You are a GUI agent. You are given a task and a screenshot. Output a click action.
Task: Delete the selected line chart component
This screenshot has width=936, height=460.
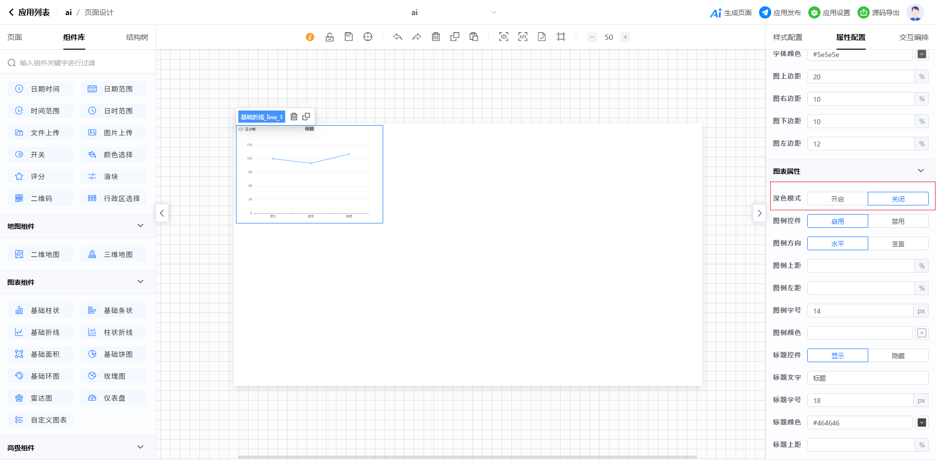(294, 117)
